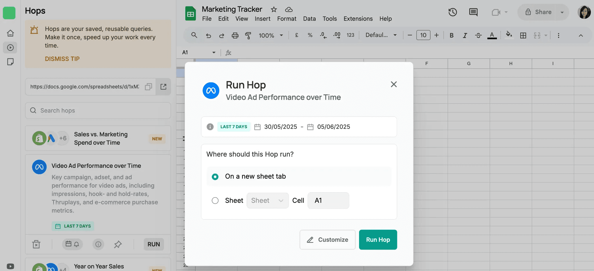Click the Share button

pos(538,12)
